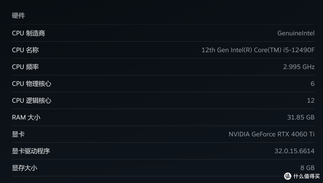Screen dimensions: 323x183
Task: Click the 什么值得买 watermark text
Action: [306, 176]
